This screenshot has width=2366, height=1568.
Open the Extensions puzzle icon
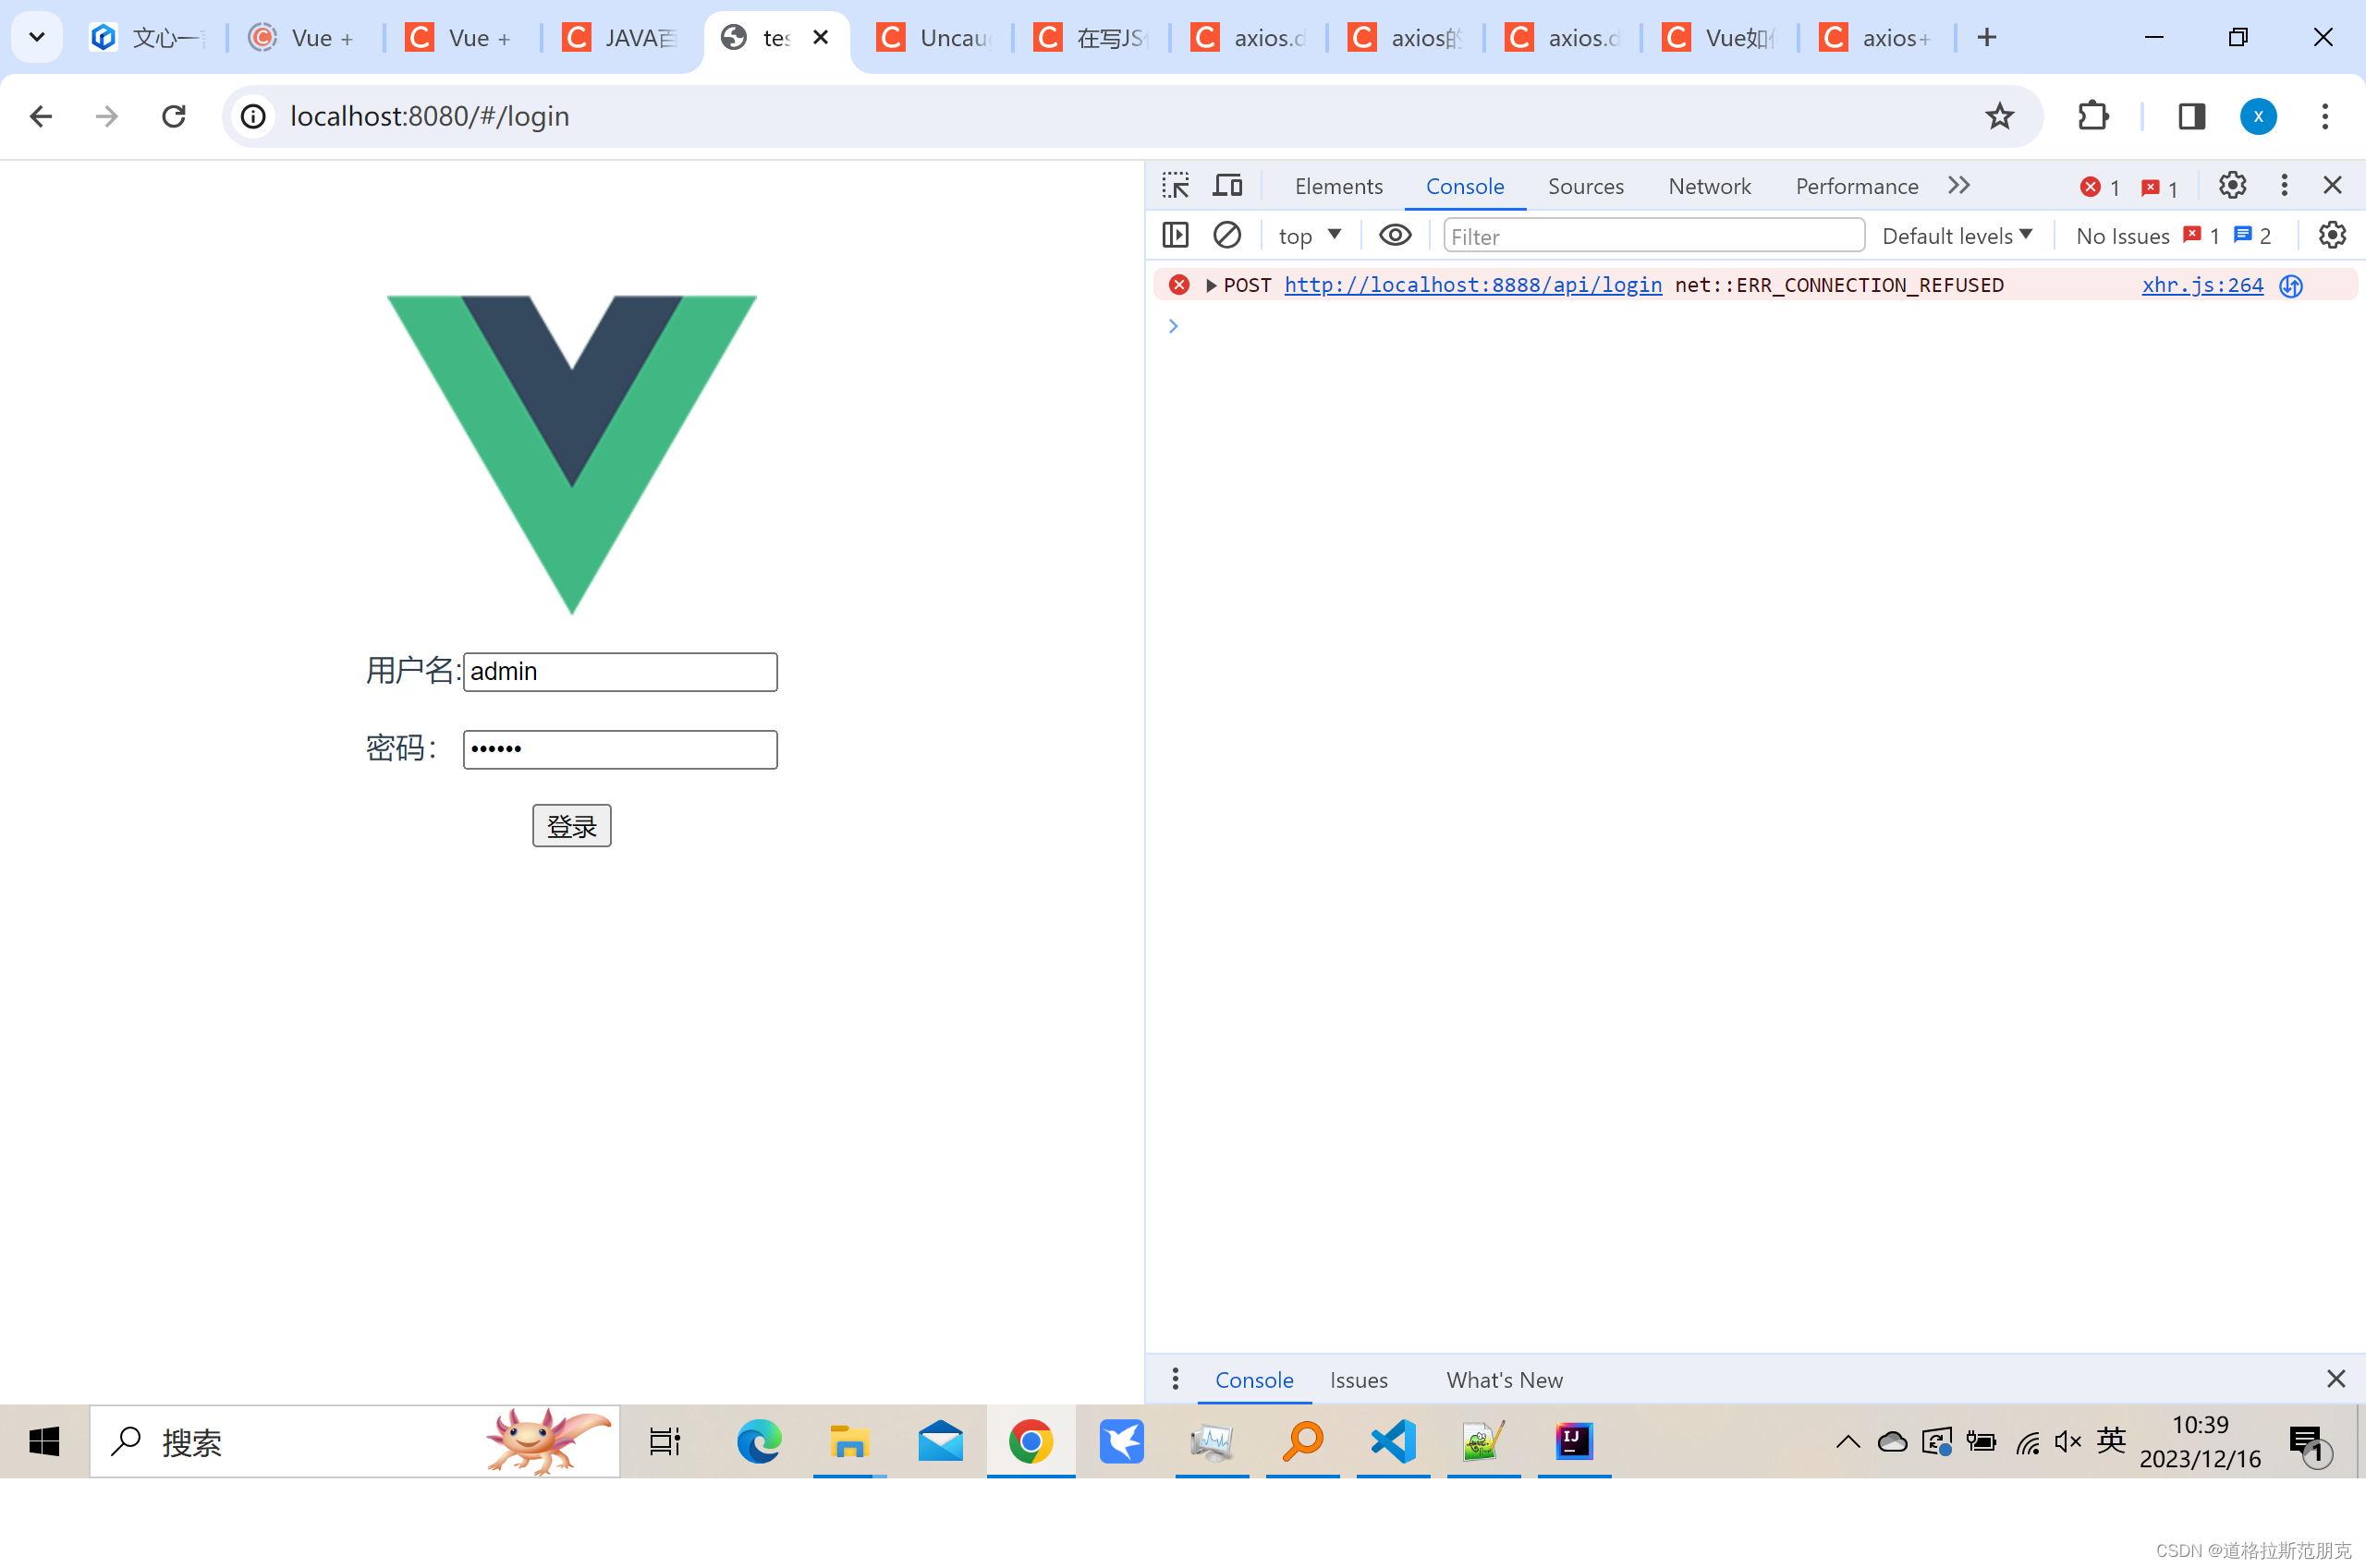pyautogui.click(x=2093, y=116)
